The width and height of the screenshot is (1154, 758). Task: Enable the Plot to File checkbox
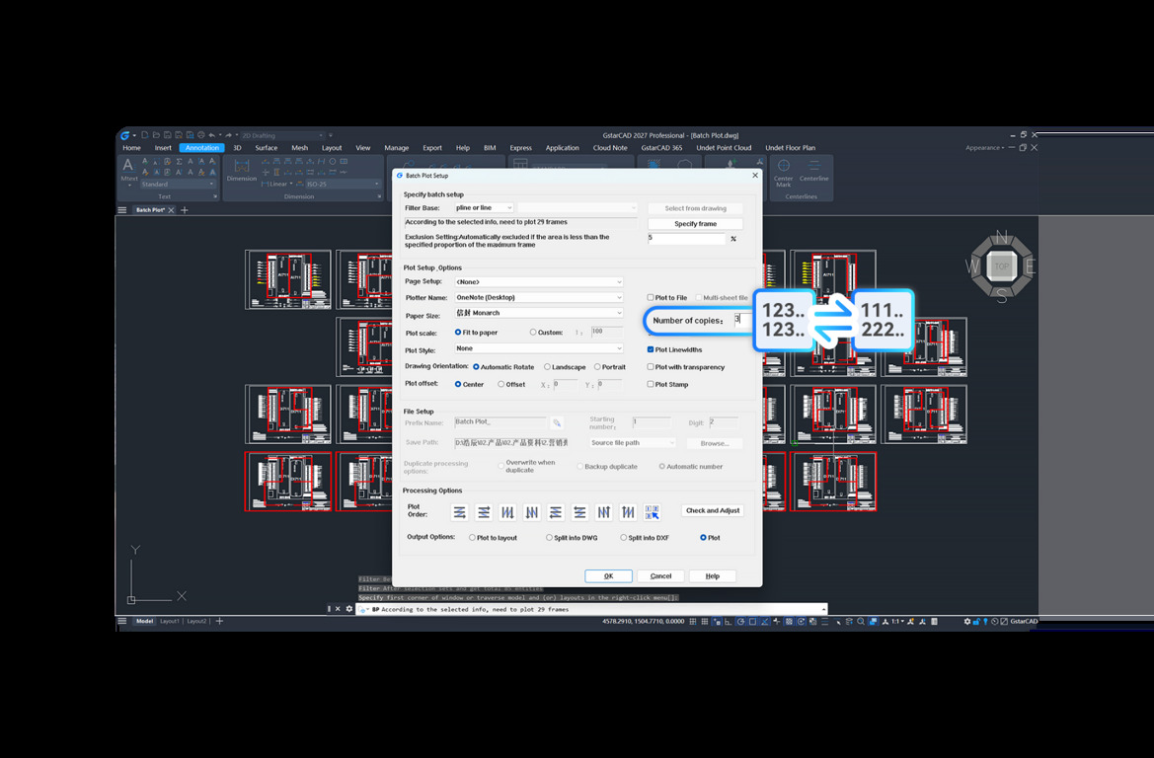(x=650, y=297)
